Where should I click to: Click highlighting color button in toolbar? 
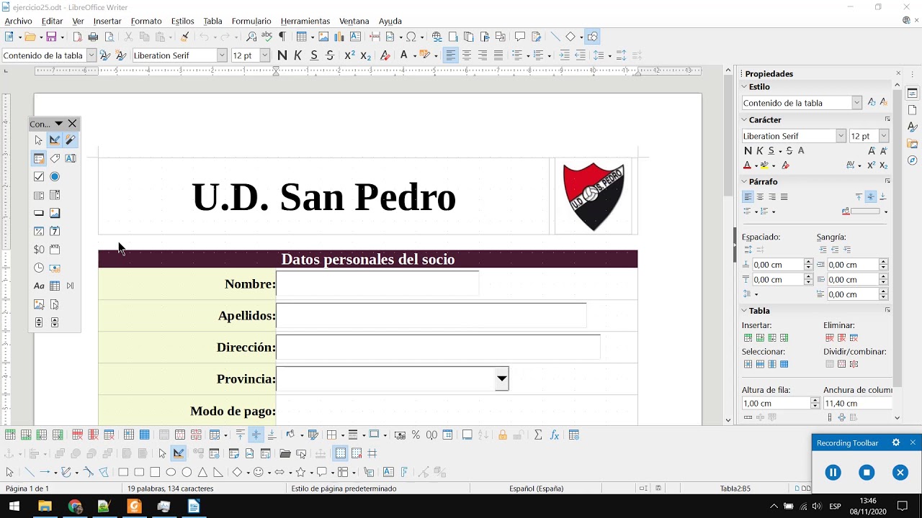click(425, 55)
